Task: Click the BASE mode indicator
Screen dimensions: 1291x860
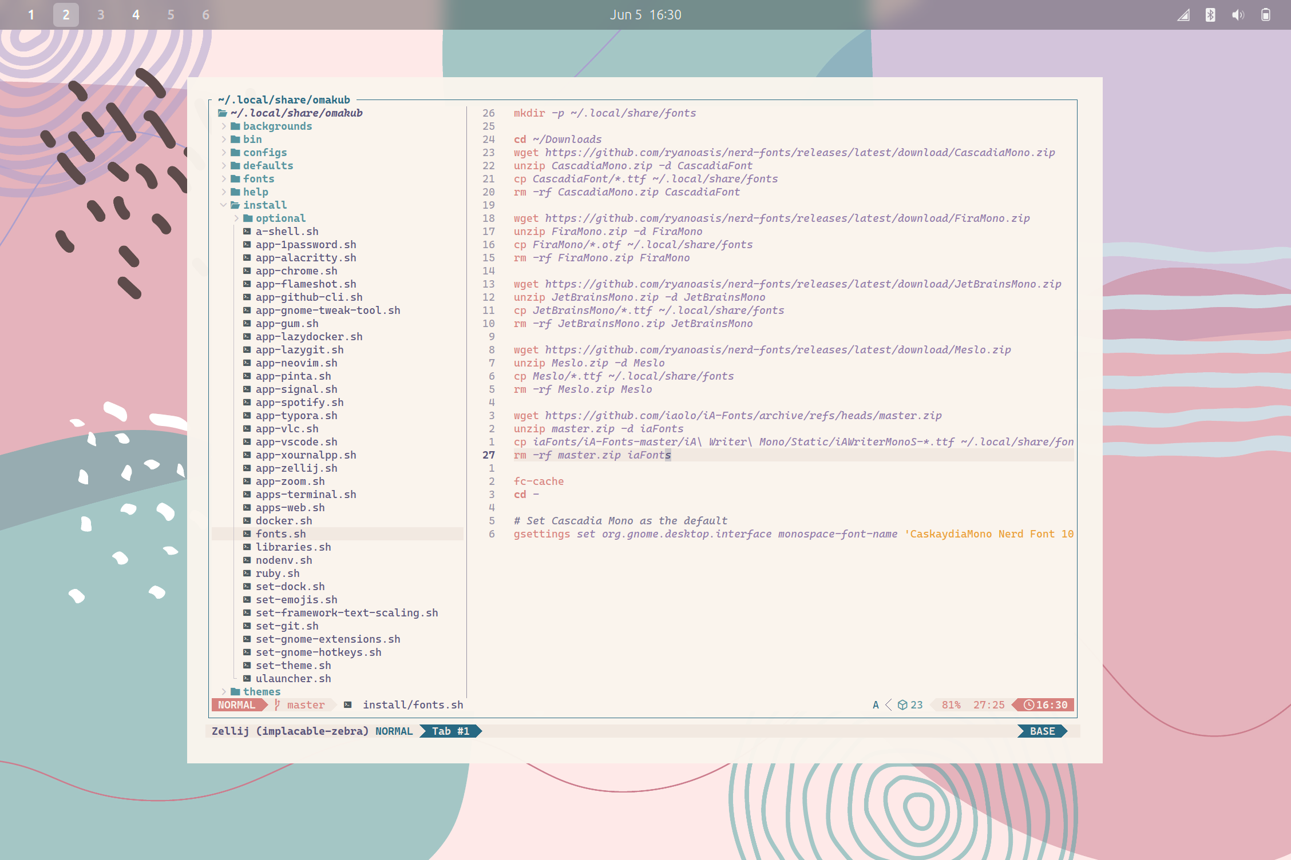Action: (1041, 731)
